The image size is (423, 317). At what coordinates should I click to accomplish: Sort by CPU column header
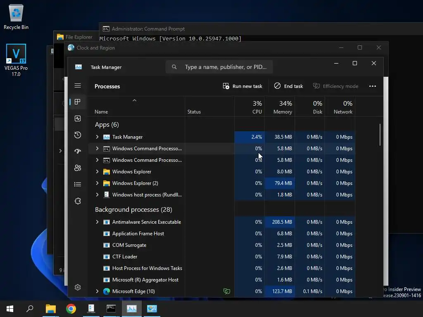pos(249,107)
